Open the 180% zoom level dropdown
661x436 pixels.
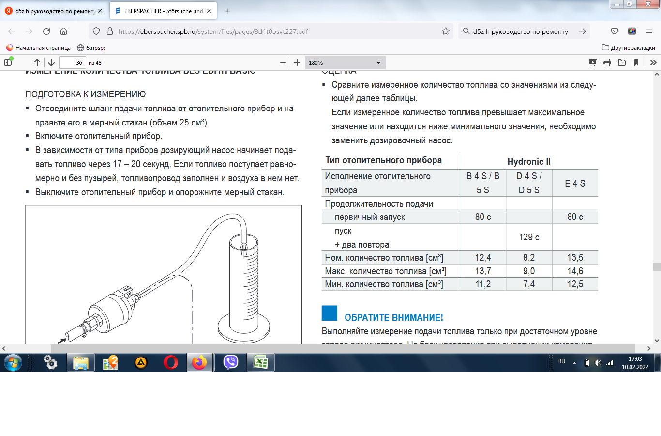click(x=345, y=62)
